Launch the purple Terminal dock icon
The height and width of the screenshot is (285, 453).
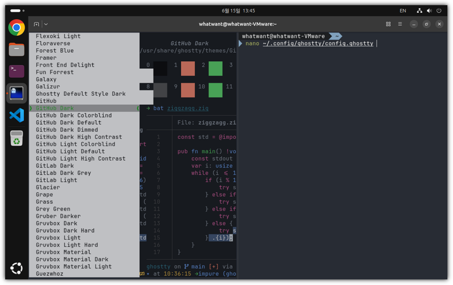pos(16,71)
